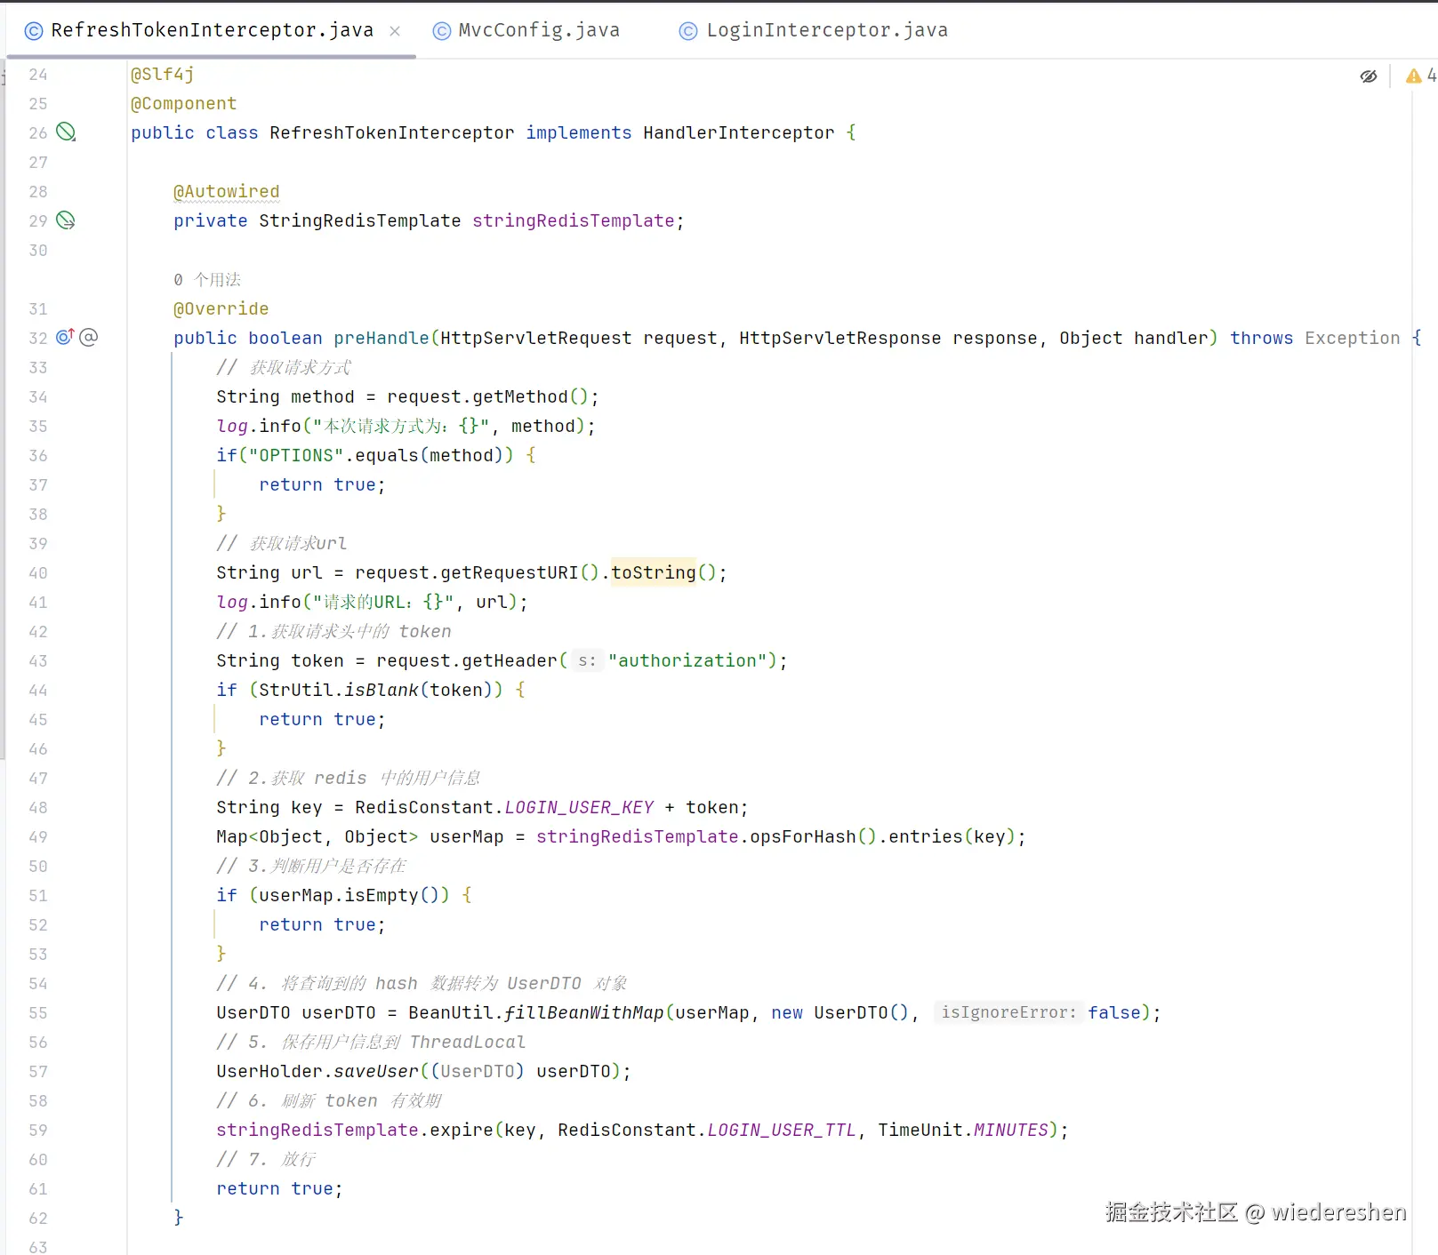Click the HandlerInterceptor interface name
The height and width of the screenshot is (1255, 1438).
tap(739, 132)
